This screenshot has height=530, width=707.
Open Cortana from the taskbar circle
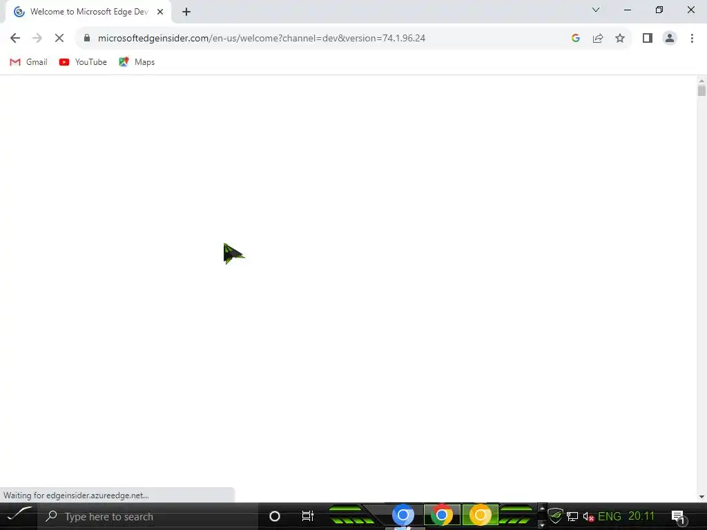275,516
